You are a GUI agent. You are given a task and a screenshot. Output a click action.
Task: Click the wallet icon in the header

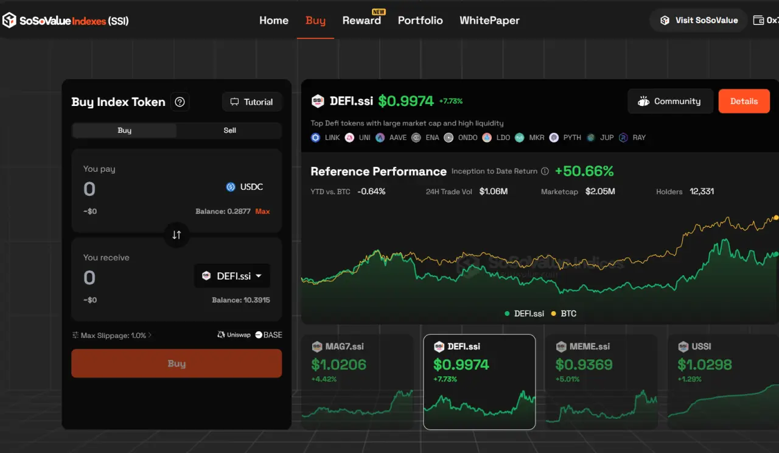pos(758,20)
